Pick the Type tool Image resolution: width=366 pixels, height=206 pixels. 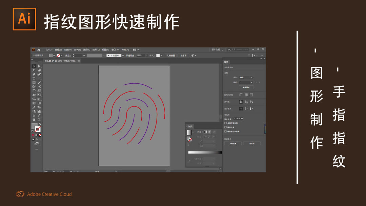(34, 78)
